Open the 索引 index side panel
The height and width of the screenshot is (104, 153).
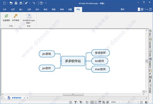pos(150,33)
